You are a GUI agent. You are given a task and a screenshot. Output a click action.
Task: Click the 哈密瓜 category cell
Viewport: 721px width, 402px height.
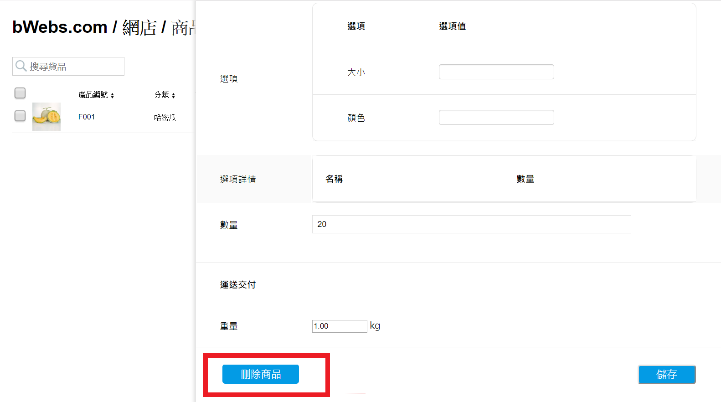[165, 117]
